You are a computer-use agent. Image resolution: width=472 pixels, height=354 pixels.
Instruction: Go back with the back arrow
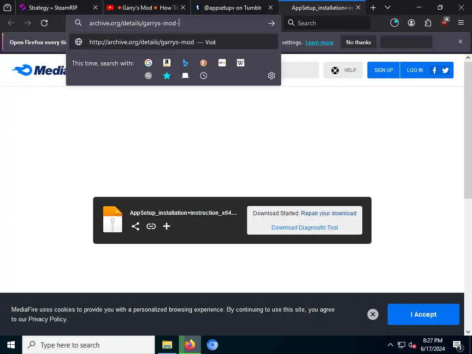[x=11, y=23]
